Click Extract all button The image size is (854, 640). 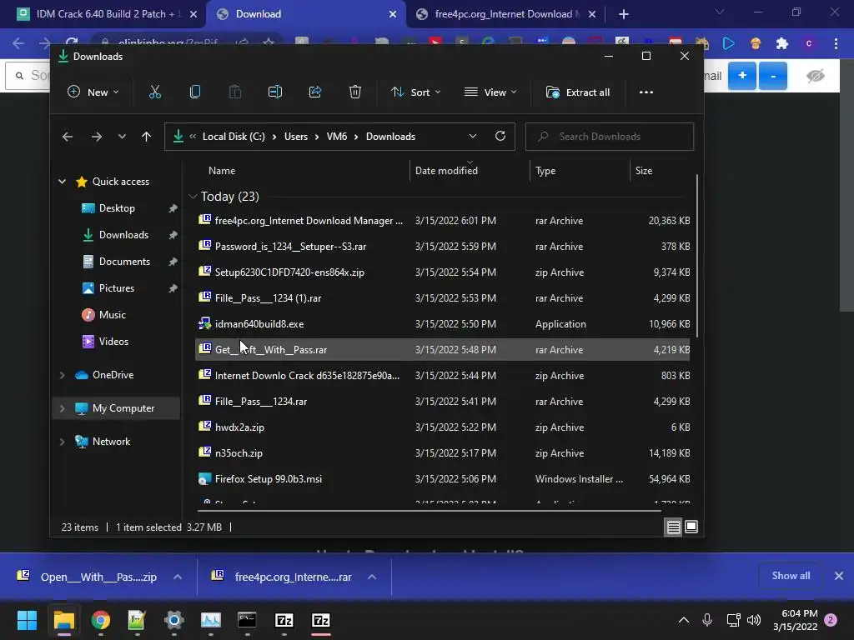click(578, 92)
